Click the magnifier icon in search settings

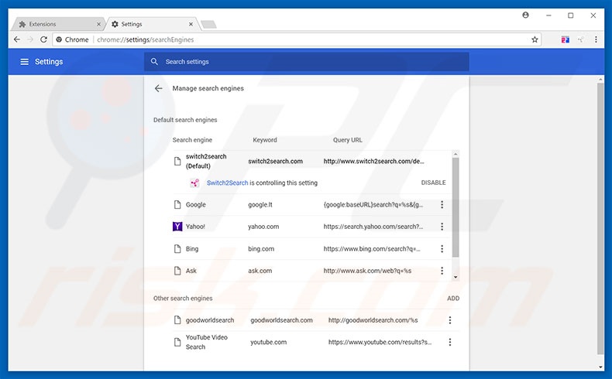155,62
